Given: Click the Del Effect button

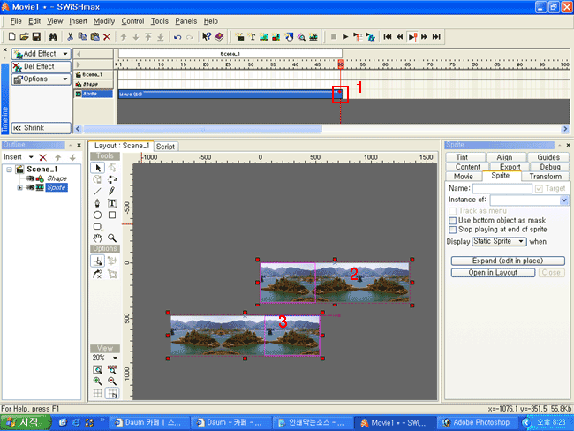Looking at the screenshot, I should point(41,66).
